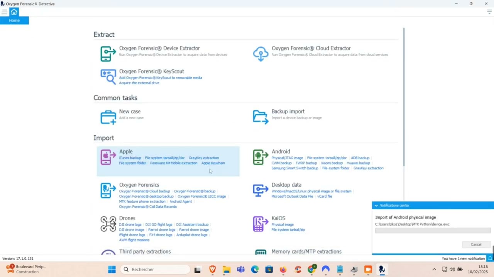Viewport: 494px width, 277px height.
Task: Click the Third party extractions icon
Action: [x=108, y=252]
